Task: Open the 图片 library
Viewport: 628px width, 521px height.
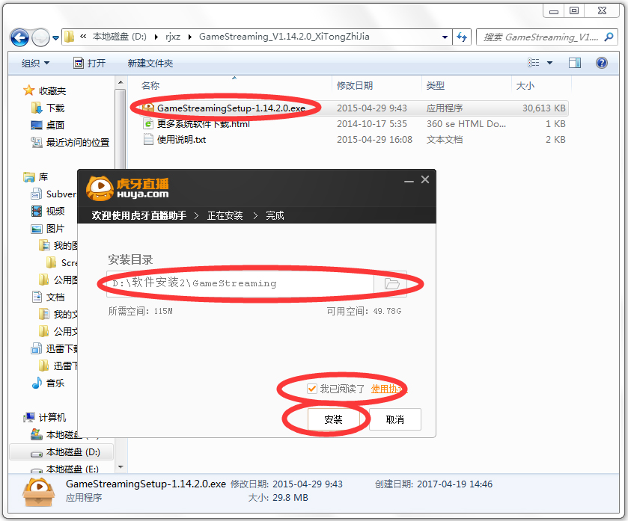Action: pyautogui.click(x=55, y=228)
